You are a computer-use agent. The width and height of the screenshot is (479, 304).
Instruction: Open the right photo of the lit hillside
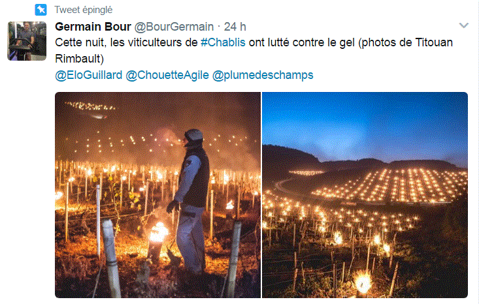365,195
